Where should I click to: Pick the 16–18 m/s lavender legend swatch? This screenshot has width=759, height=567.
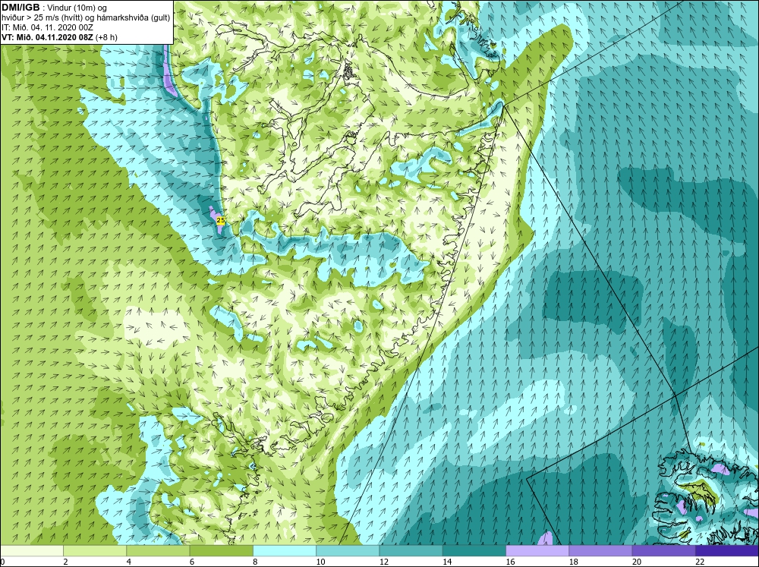(537, 550)
